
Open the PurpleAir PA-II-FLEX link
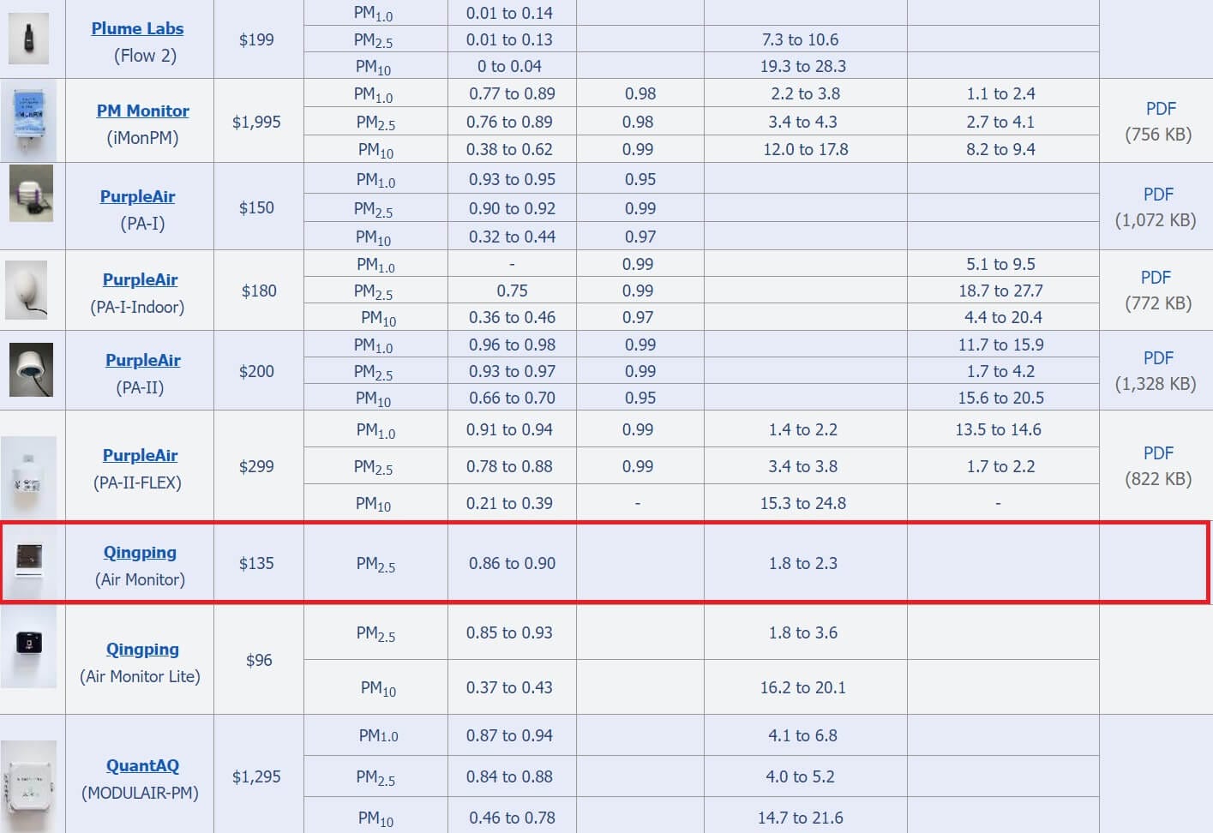(x=140, y=455)
